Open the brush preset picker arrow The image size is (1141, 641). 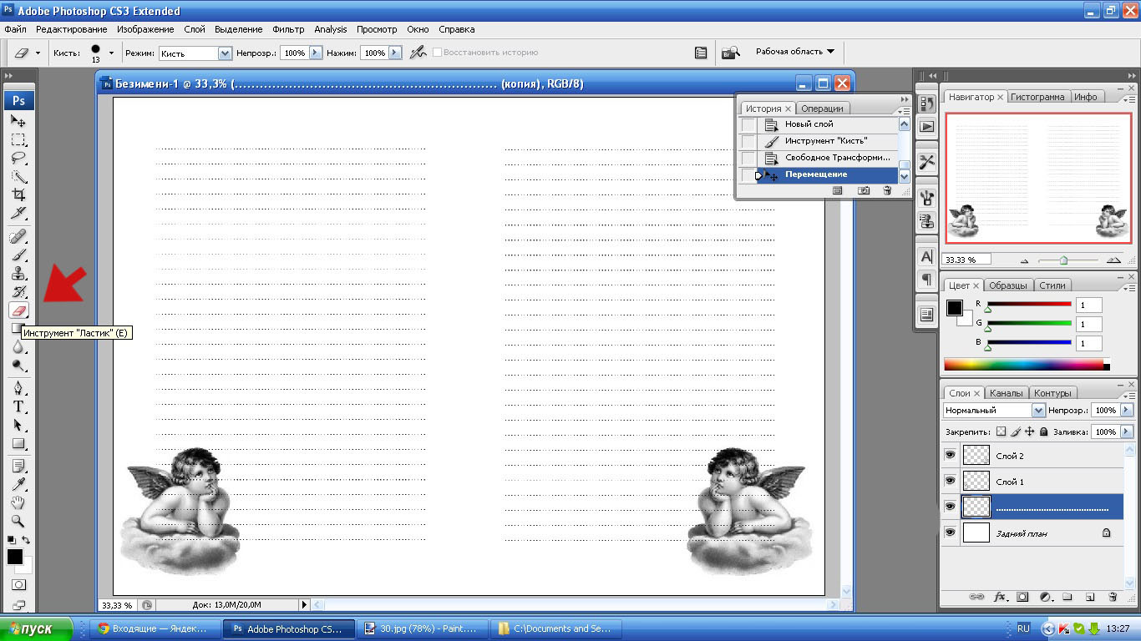[111, 53]
